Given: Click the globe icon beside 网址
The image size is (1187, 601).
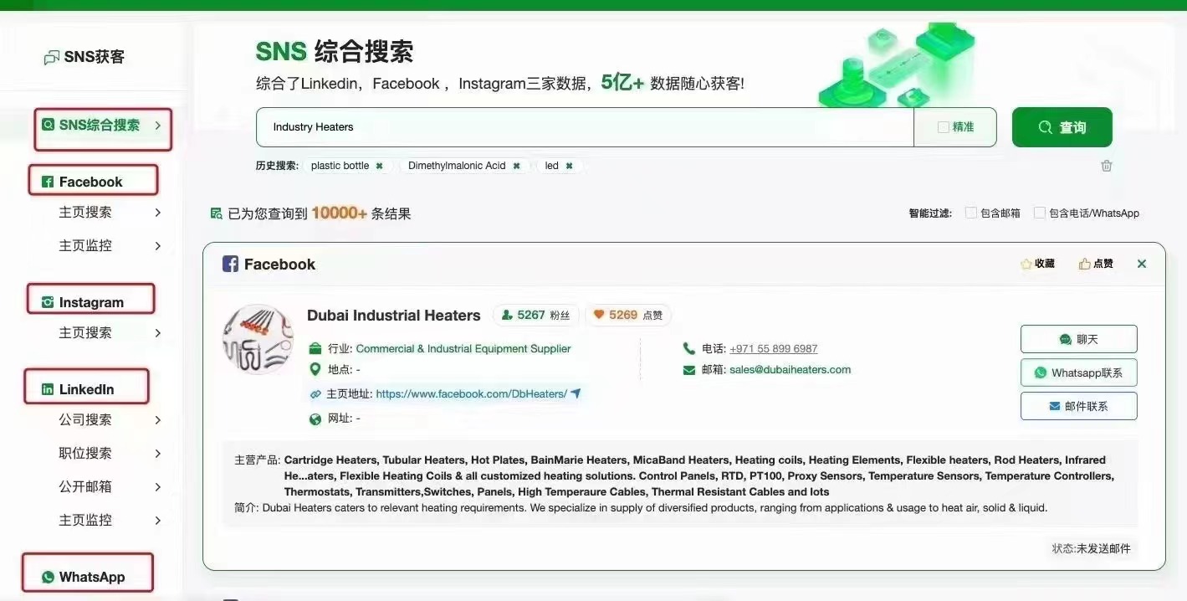Looking at the screenshot, I should tap(315, 419).
